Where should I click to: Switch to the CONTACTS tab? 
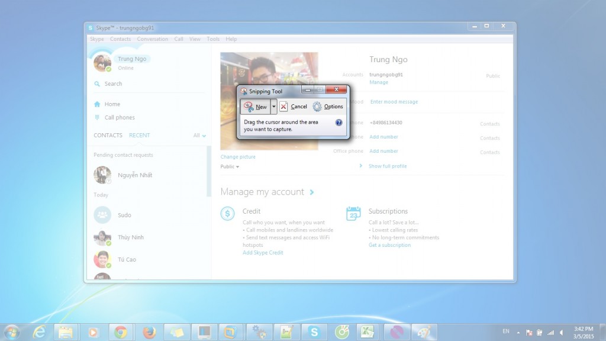click(x=108, y=136)
